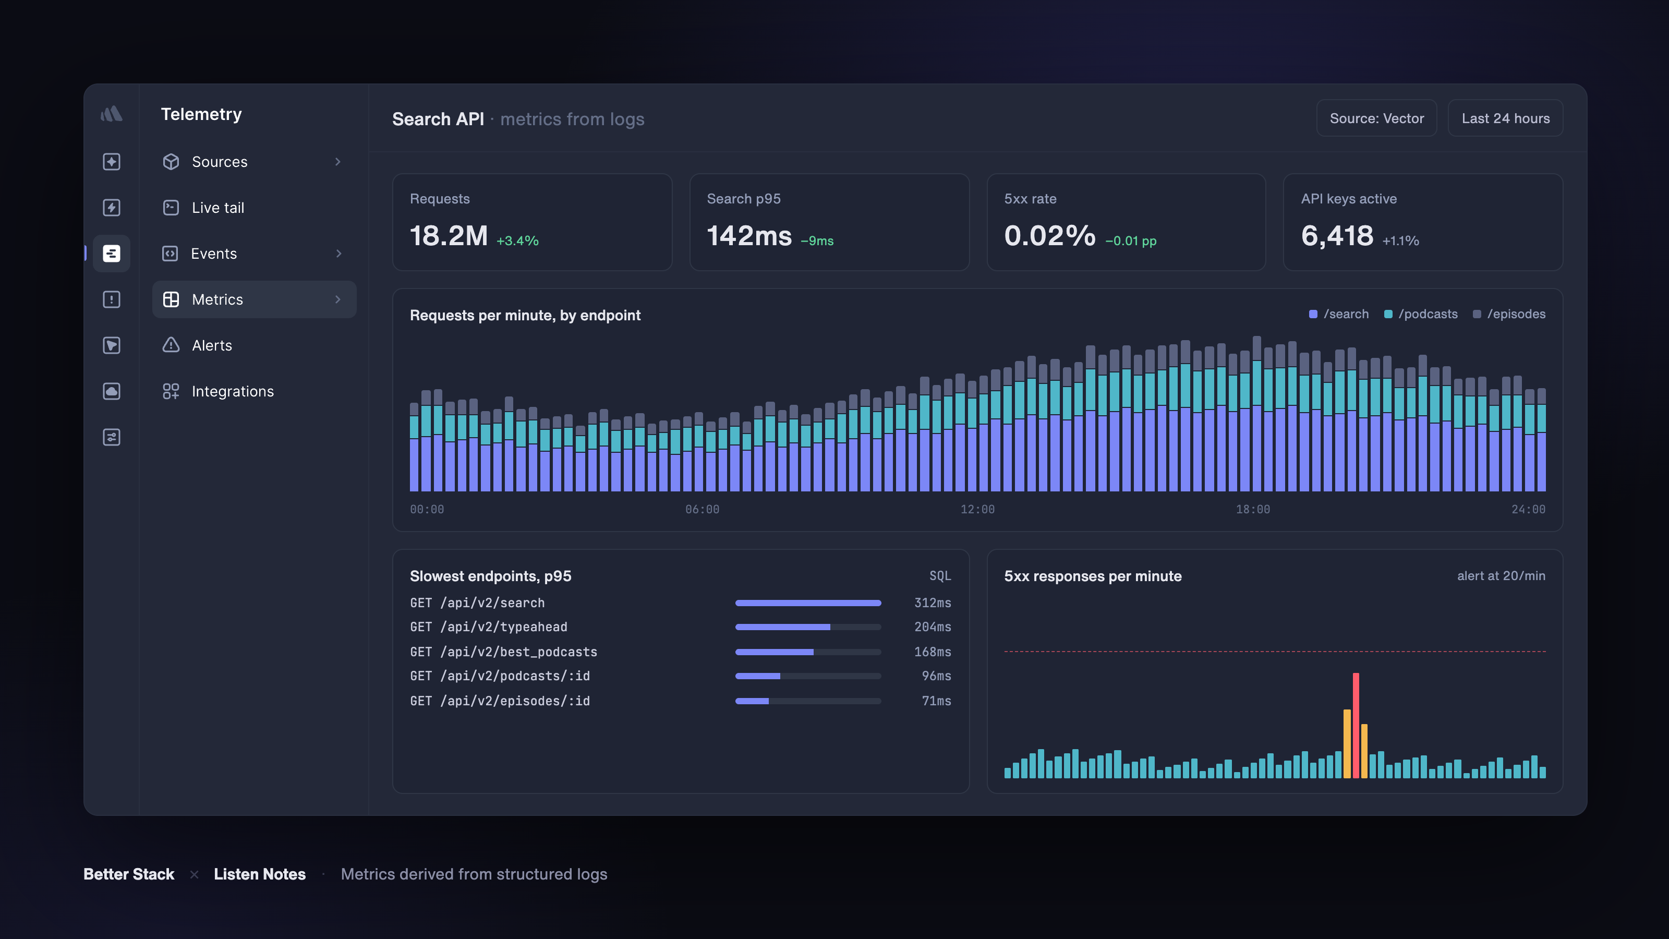Click the Metrics grid icon
Viewport: 1669px width, 939px height.
[171, 299]
